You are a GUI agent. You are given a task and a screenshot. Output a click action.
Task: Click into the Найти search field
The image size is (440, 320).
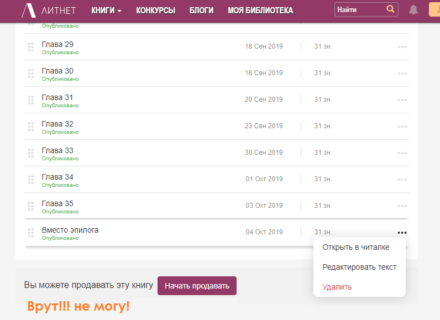click(359, 10)
